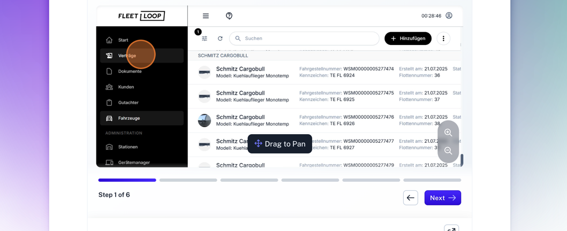Click the expand icon at bottom right

[451, 229]
